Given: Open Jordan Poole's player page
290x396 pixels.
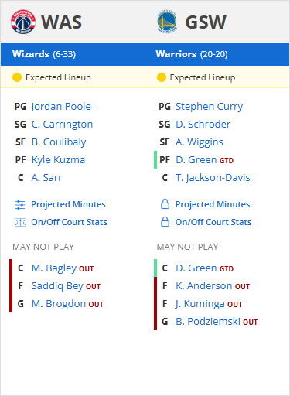Looking at the screenshot, I should (x=61, y=107).
